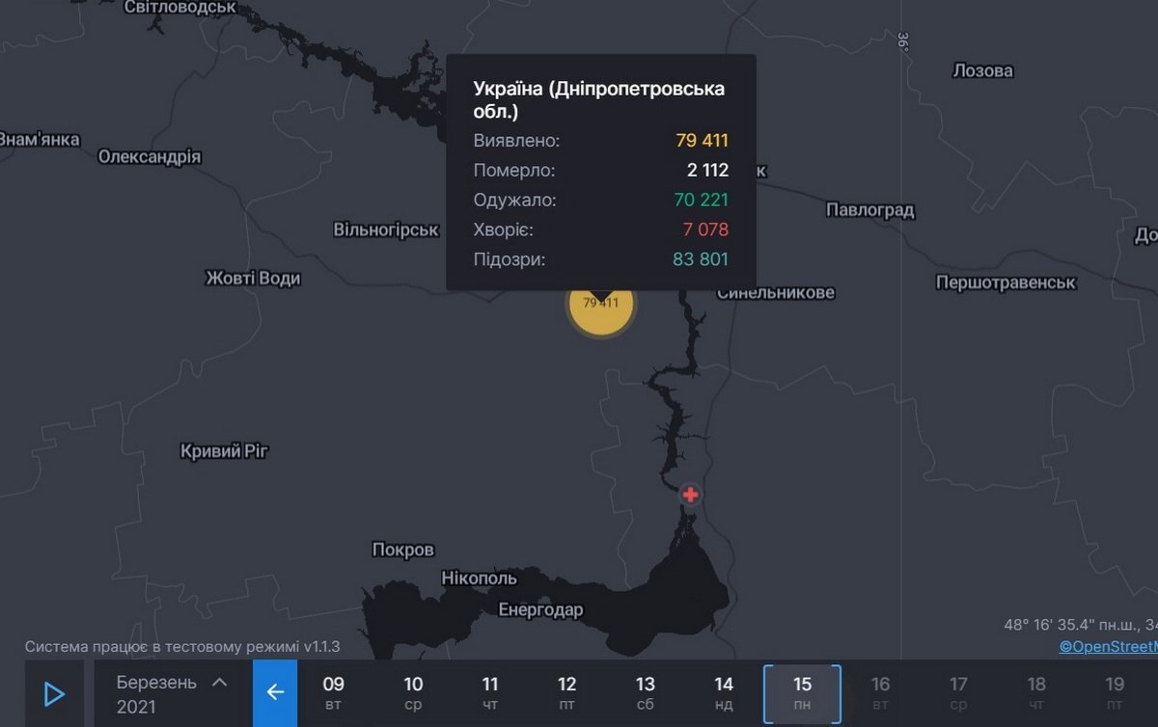The height and width of the screenshot is (727, 1158).
Task: Select date 12 пт on the timeline
Action: [x=567, y=694]
